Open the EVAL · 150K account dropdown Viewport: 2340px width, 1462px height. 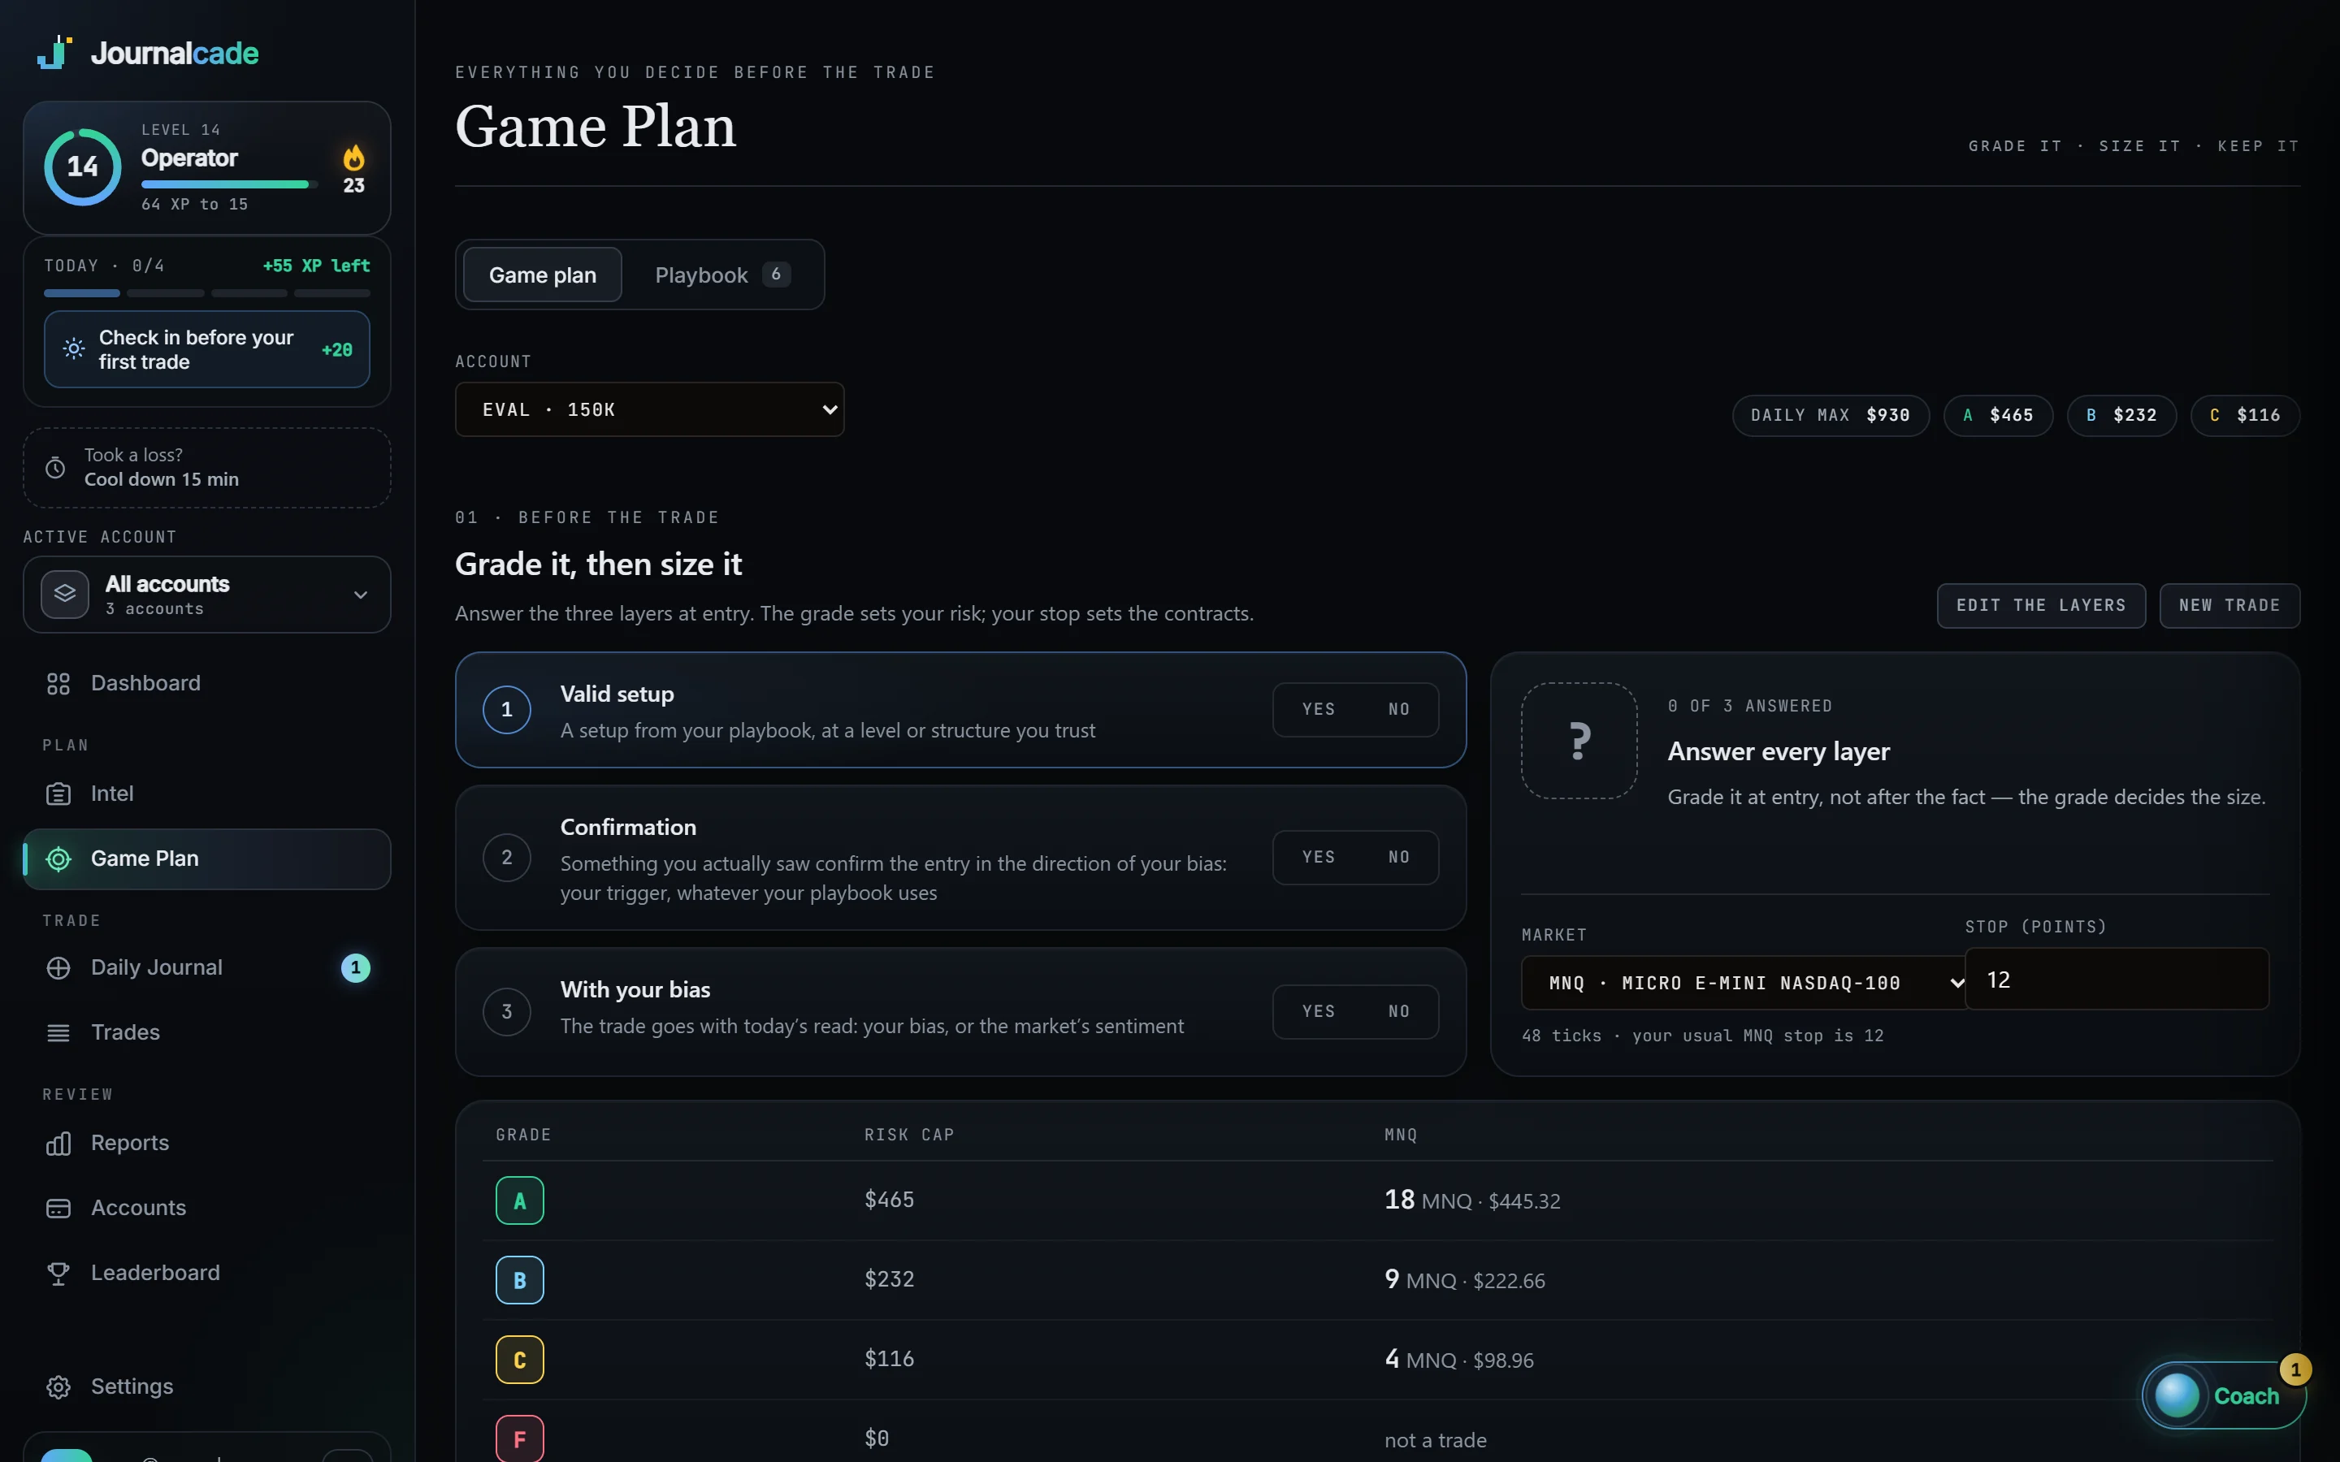[x=650, y=409]
